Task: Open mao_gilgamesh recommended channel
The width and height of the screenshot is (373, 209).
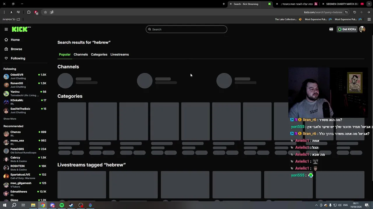Action: pyautogui.click(x=25, y=185)
